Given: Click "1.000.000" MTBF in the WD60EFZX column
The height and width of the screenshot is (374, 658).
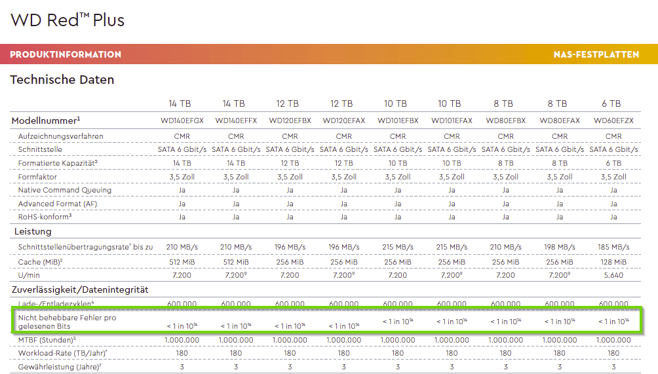Looking at the screenshot, I should click(613, 340).
